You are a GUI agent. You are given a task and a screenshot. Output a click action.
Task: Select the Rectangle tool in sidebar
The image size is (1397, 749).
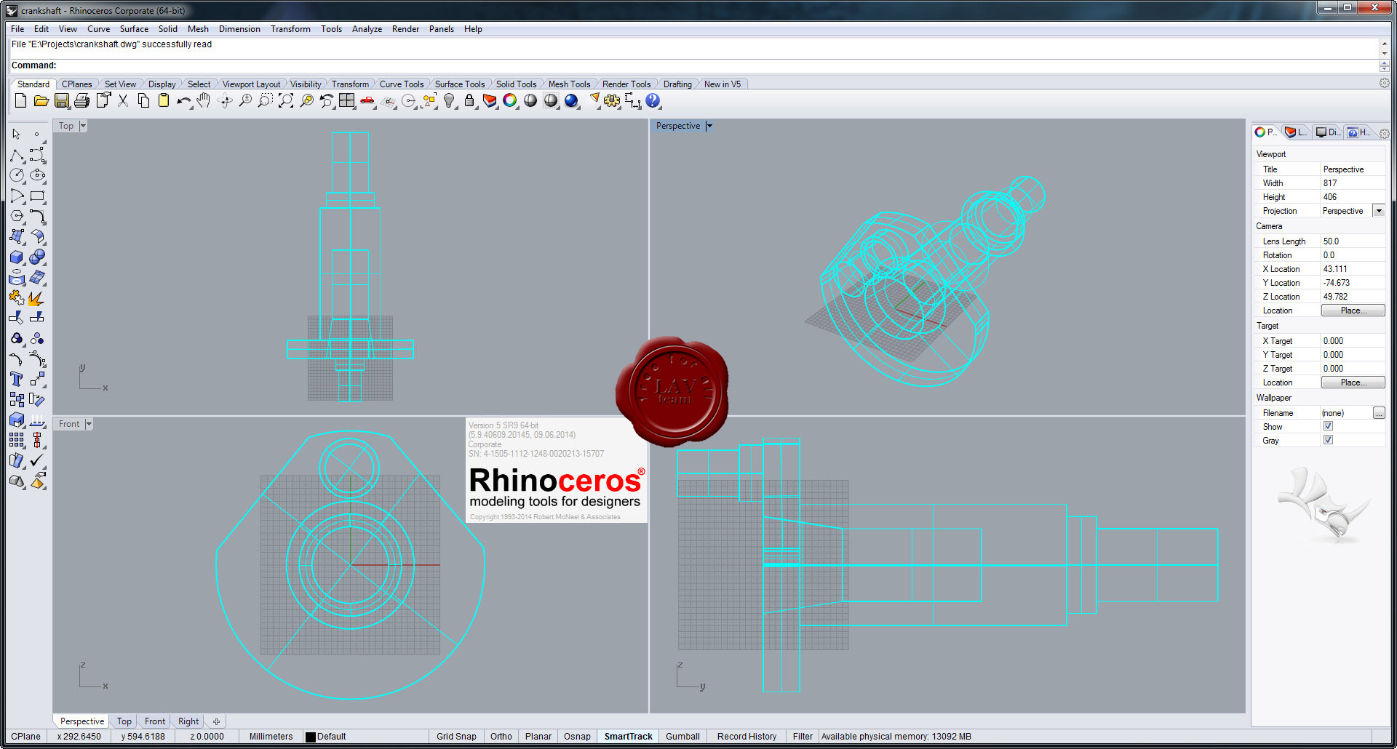click(x=37, y=196)
